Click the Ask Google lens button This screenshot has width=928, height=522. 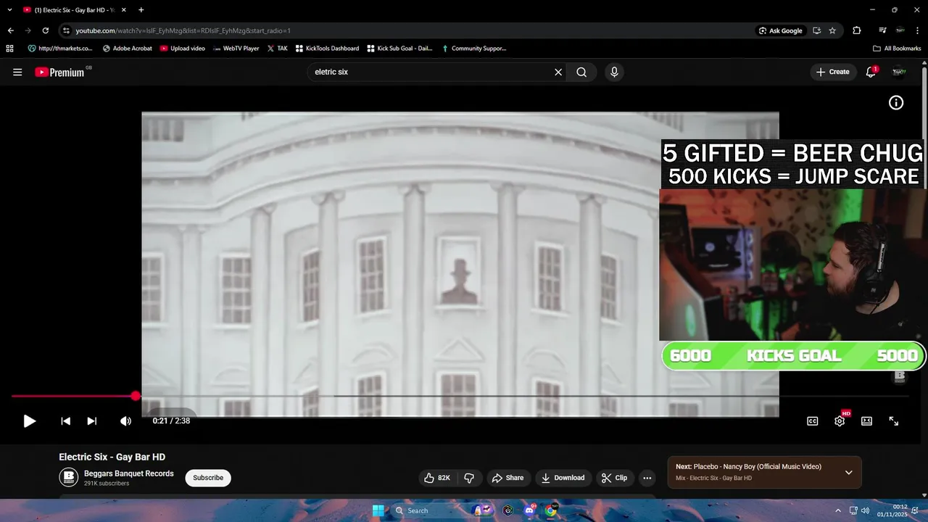781,30
